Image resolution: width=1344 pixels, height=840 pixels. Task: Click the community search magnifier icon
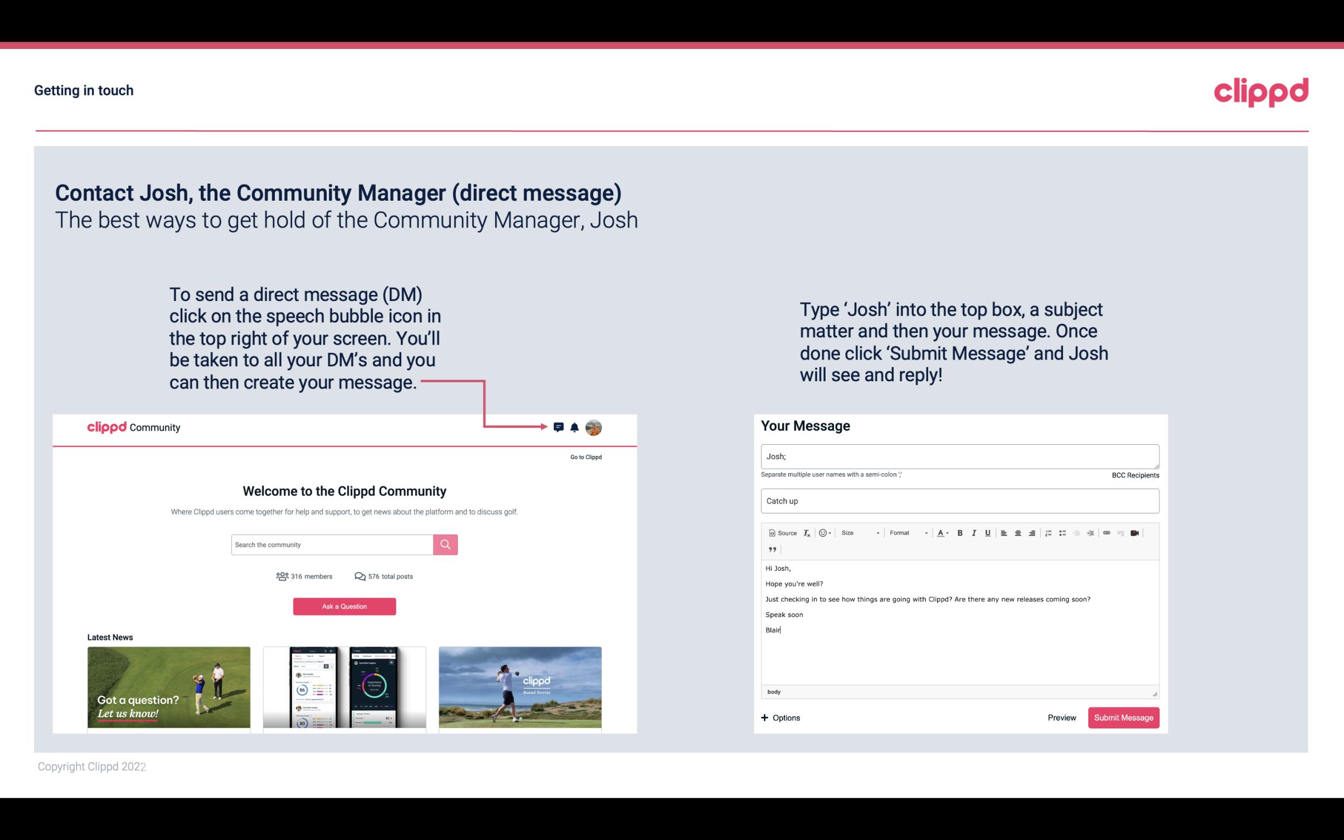pyautogui.click(x=446, y=544)
